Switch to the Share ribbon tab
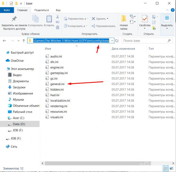This screenshot has width=176, height=172. [x=41, y=10]
